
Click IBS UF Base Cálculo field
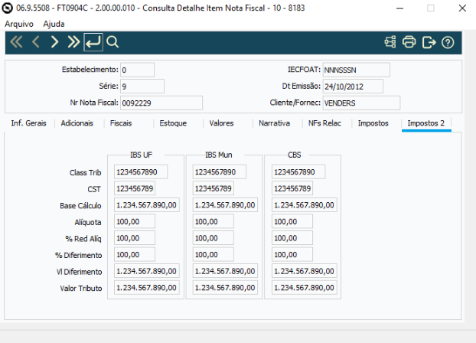coord(147,205)
